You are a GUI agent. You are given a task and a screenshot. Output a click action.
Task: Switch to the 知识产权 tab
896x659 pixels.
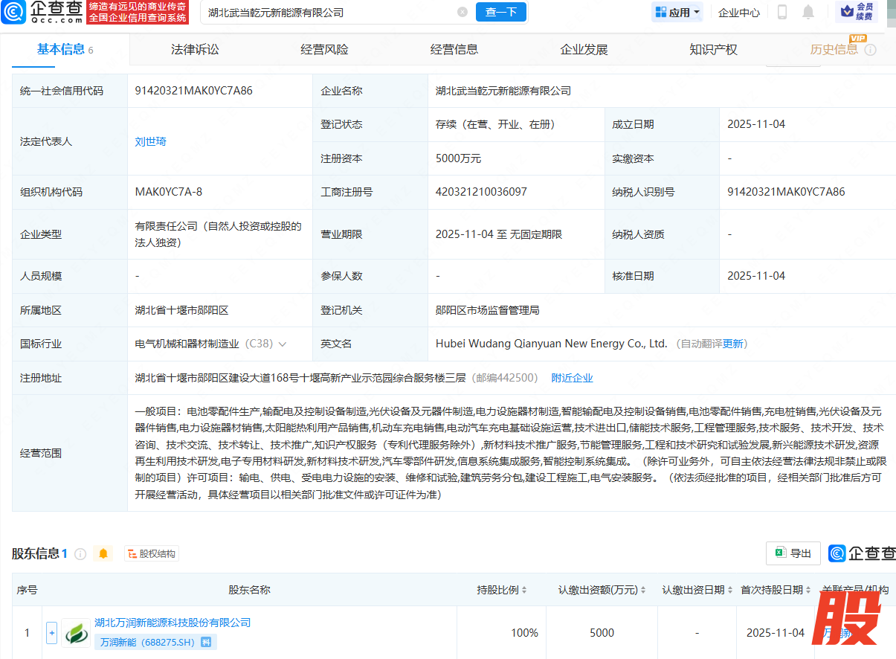(713, 50)
